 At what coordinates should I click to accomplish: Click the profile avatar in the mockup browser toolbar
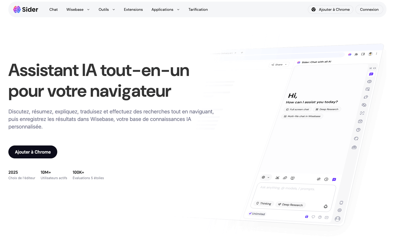(371, 54)
